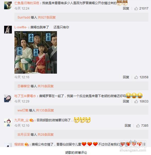The height and width of the screenshot is (155, 151).
Task: Open the username link SunYadd
Action: pos(24,18)
